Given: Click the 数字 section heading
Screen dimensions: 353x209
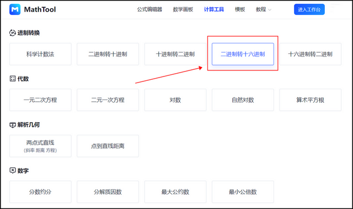Looking at the screenshot, I should tap(23, 170).
